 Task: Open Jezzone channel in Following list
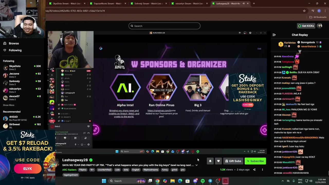pyautogui.click(x=22, y=75)
